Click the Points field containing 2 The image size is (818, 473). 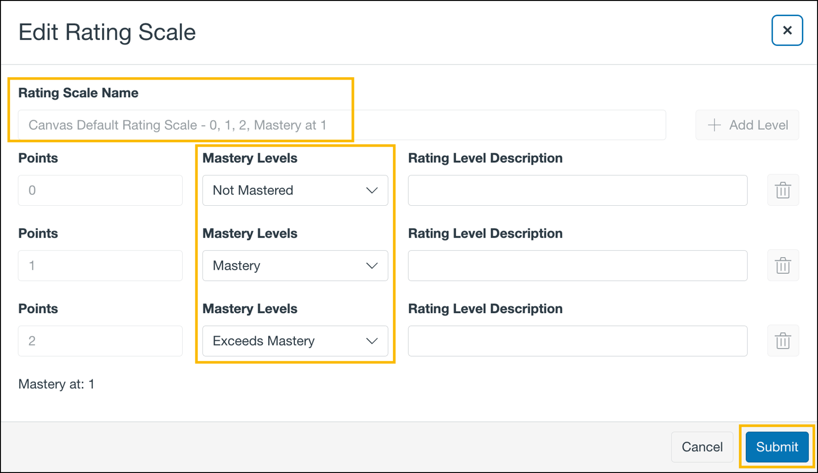click(100, 341)
